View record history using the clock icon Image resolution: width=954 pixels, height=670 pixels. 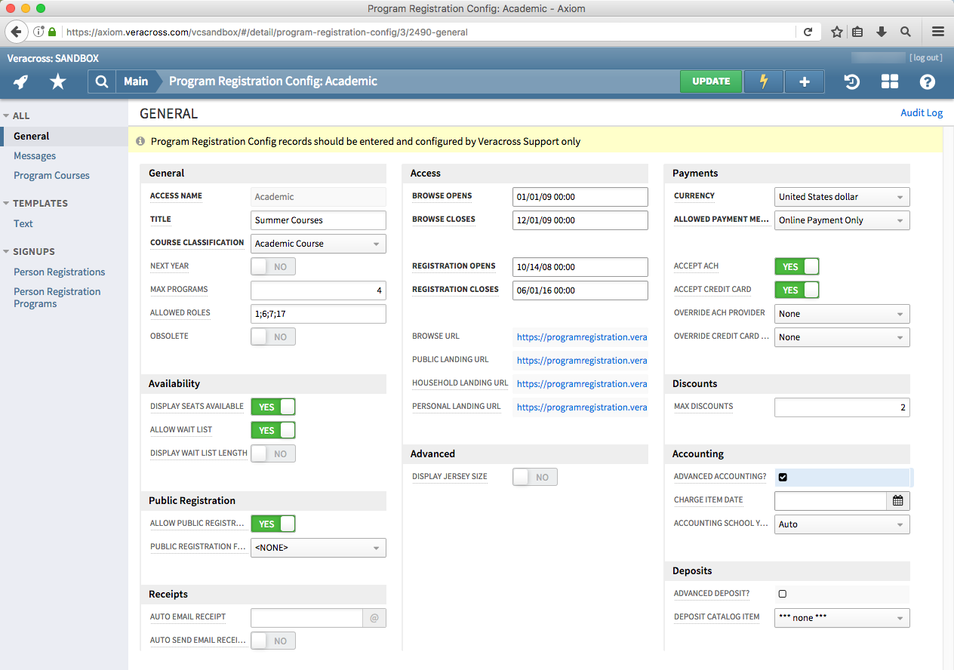click(851, 81)
